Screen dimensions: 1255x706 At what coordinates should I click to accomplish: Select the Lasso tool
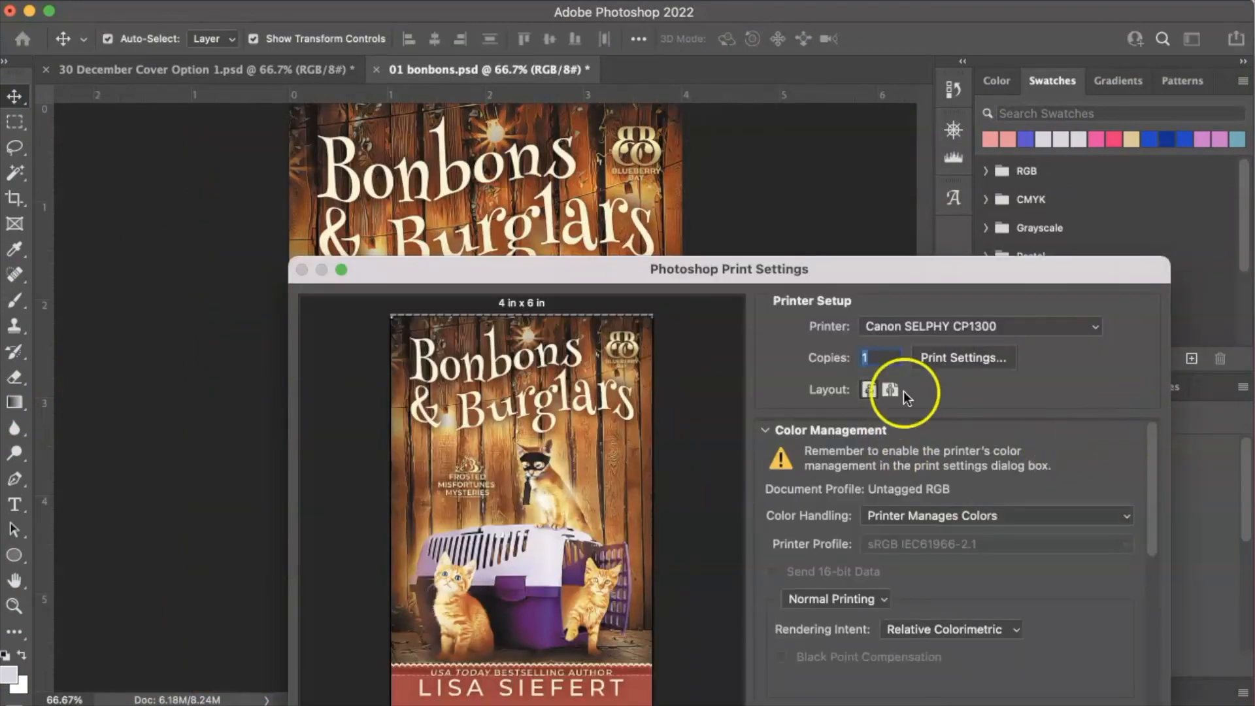click(14, 147)
